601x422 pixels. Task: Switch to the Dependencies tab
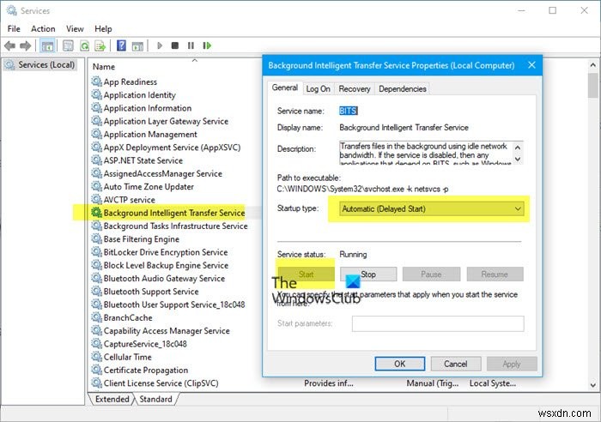(403, 89)
